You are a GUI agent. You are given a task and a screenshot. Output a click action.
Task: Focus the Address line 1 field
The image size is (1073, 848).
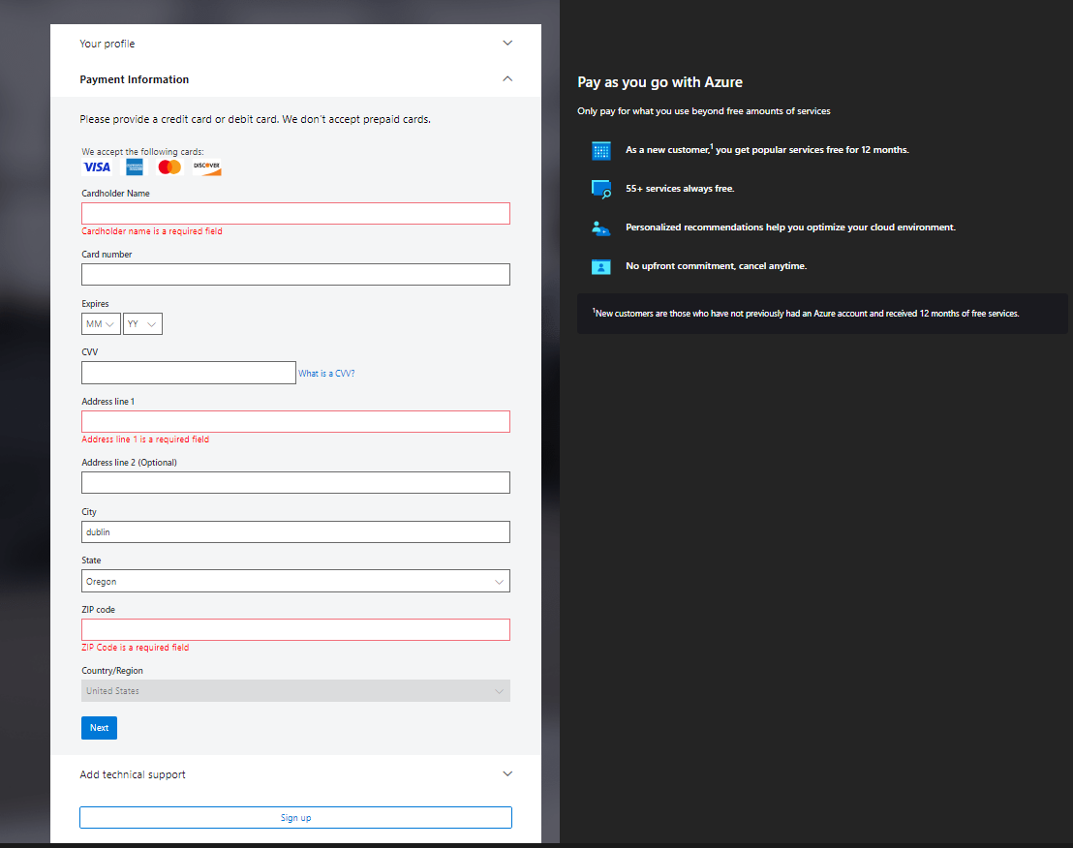(x=295, y=422)
